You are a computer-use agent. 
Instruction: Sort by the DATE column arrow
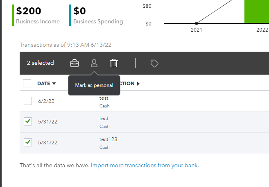(54, 84)
